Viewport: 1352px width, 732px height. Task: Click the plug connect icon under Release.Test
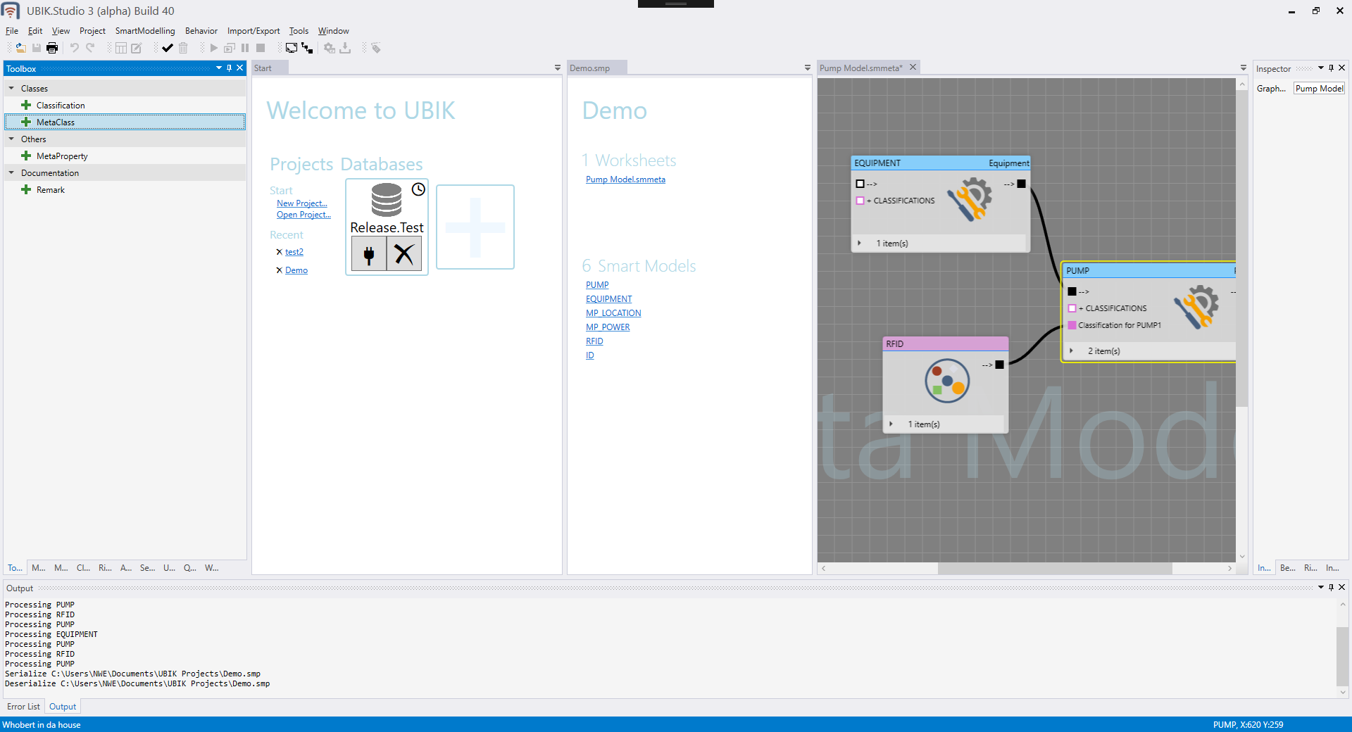click(369, 253)
